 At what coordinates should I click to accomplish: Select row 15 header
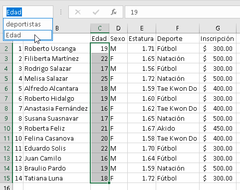[x=6, y=178]
